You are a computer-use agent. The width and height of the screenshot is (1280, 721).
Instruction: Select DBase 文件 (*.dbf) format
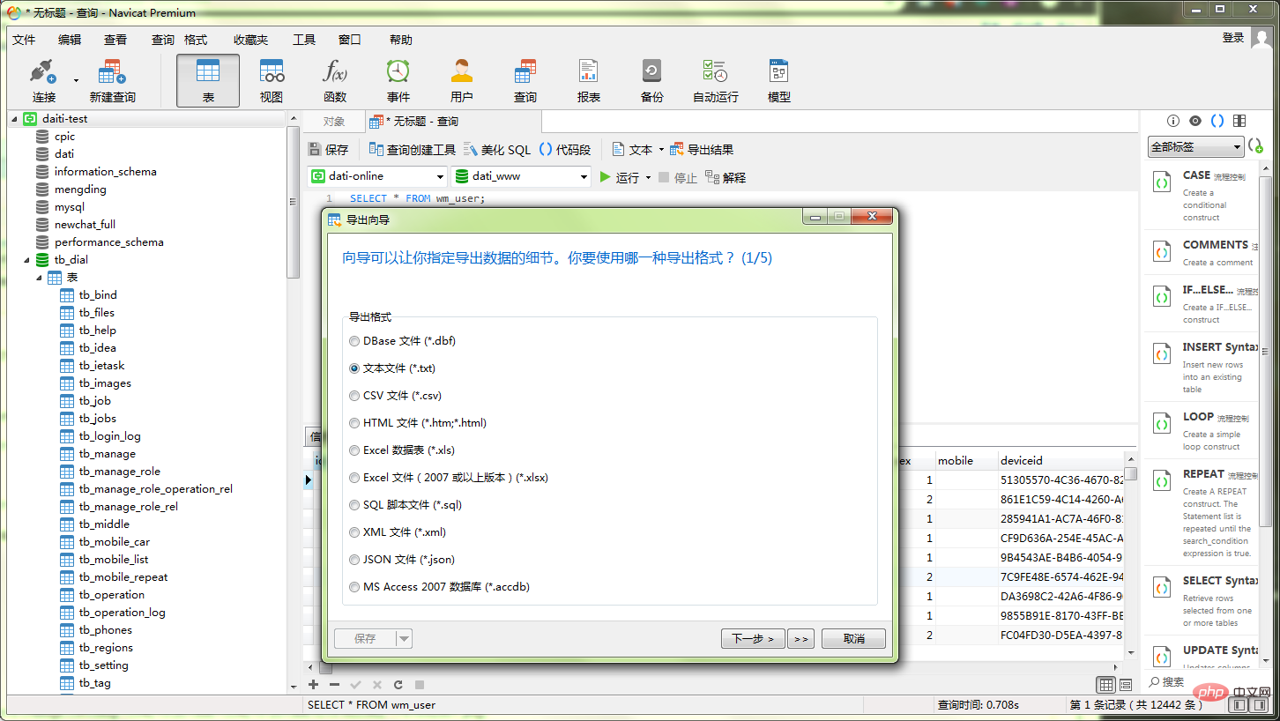(403, 341)
